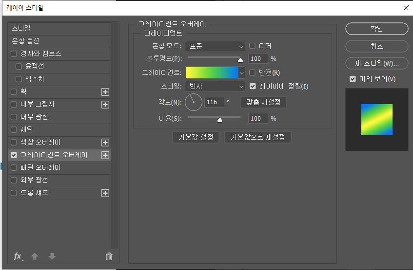
Task: Click plus icon next to 내부 그림자
Action: [105, 104]
